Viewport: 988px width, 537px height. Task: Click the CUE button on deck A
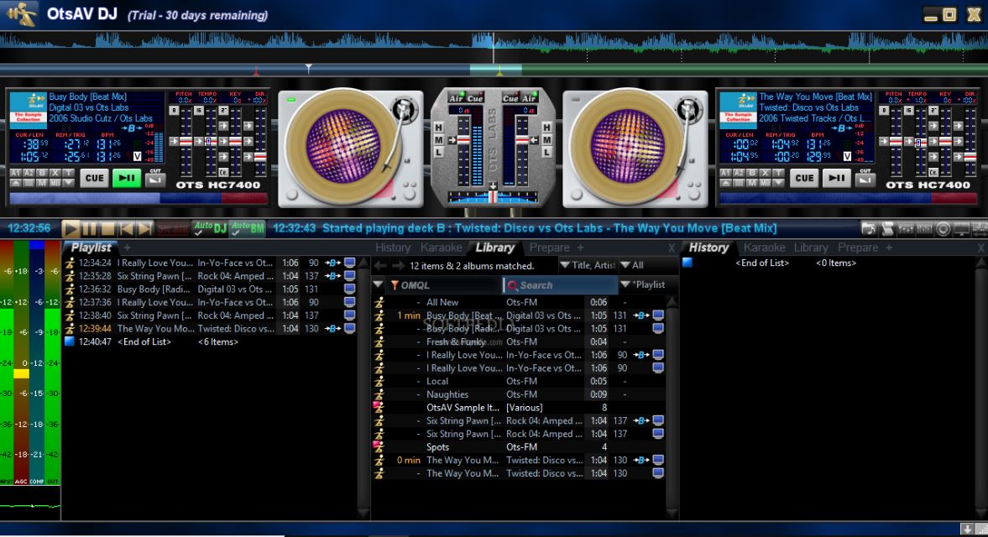[x=94, y=178]
